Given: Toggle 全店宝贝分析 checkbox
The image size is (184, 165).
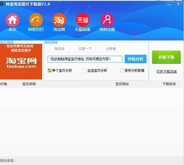Looking at the screenshot, I should (85, 71).
